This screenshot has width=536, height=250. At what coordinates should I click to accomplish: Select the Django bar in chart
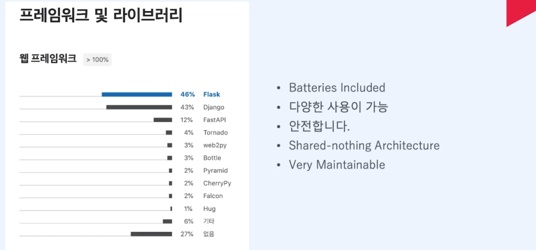pyautogui.click(x=139, y=107)
